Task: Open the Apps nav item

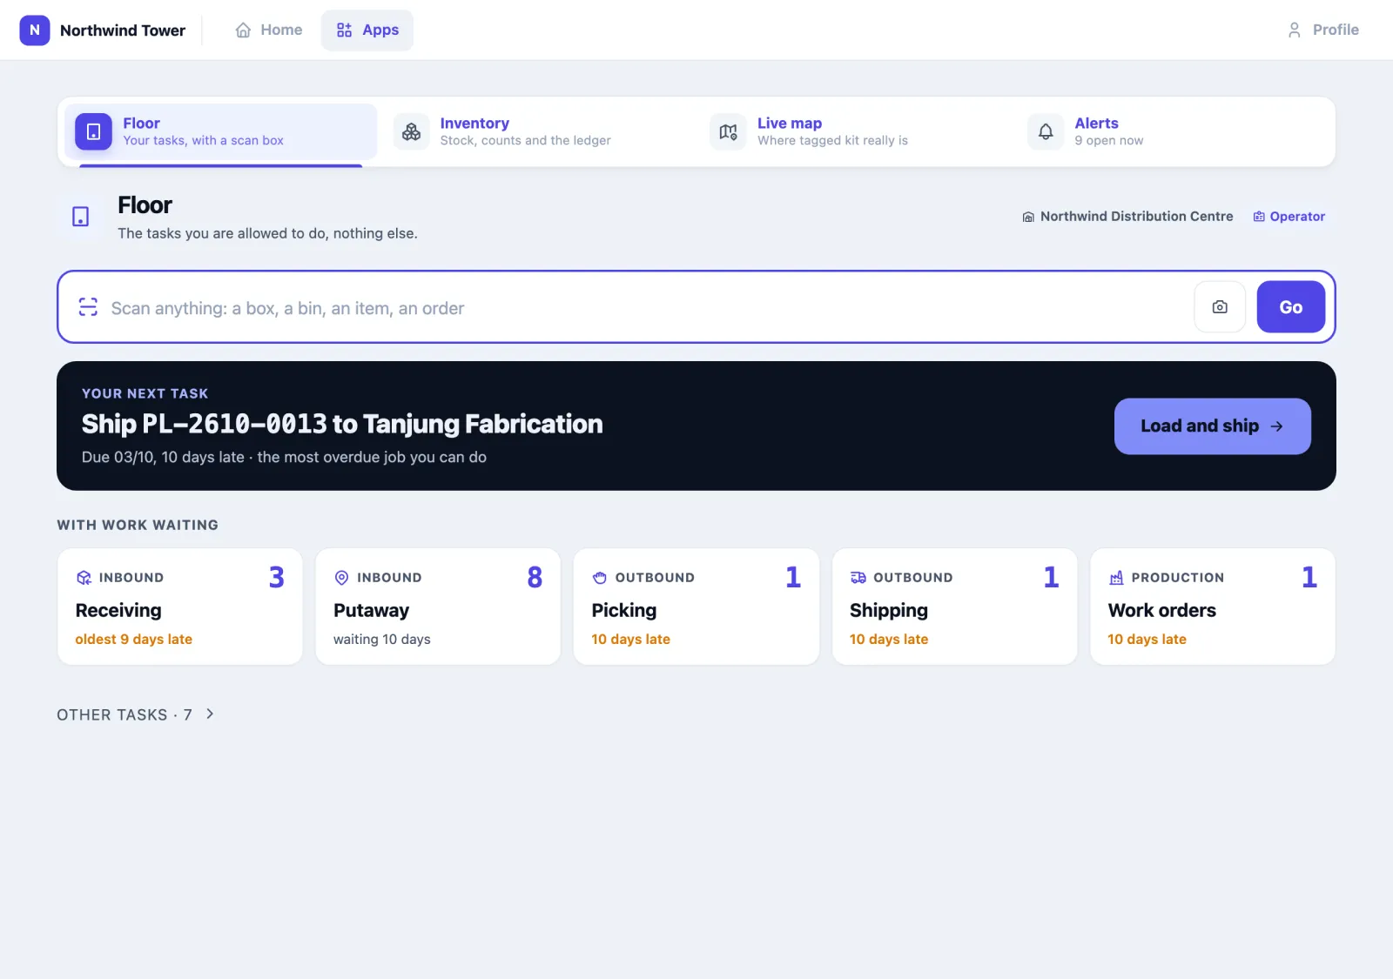Action: [x=367, y=30]
